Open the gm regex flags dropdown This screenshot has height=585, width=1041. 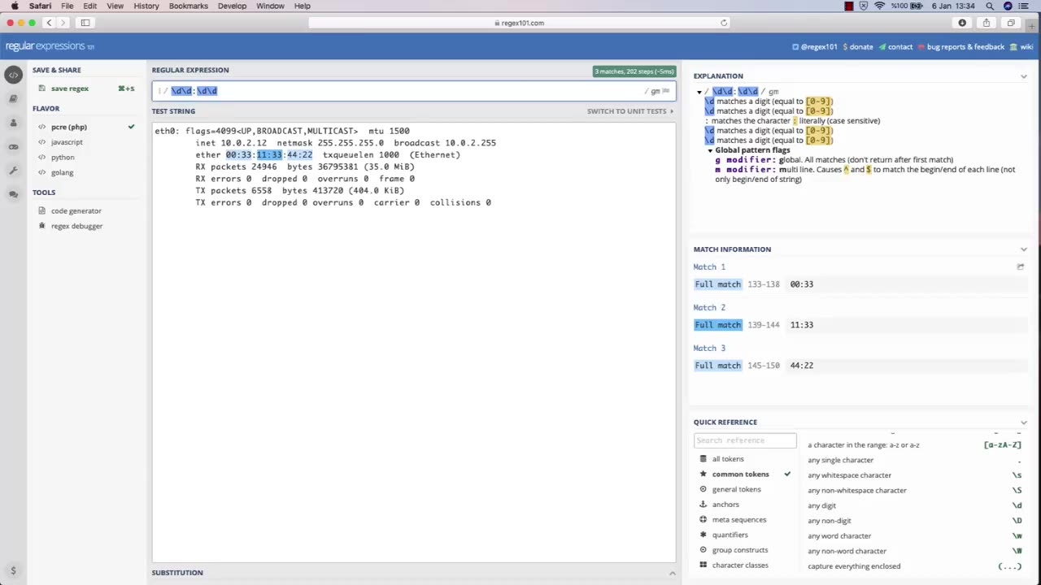tap(660, 91)
